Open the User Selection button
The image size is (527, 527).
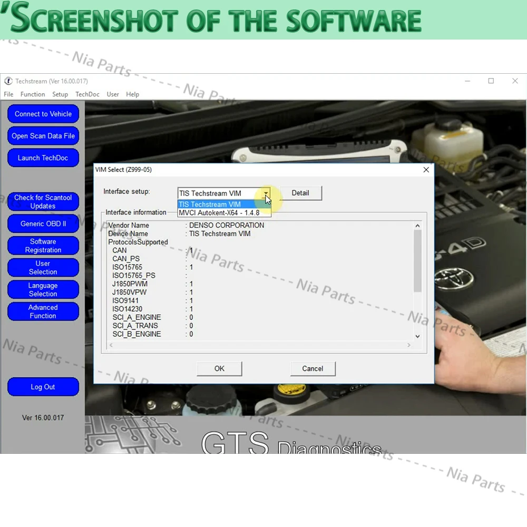(43, 268)
